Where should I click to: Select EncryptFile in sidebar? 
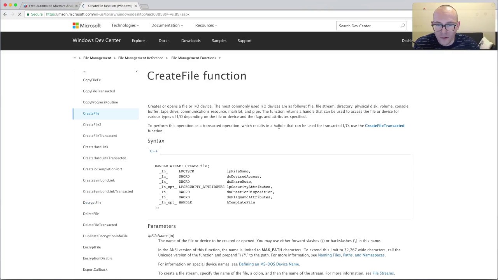point(92,247)
